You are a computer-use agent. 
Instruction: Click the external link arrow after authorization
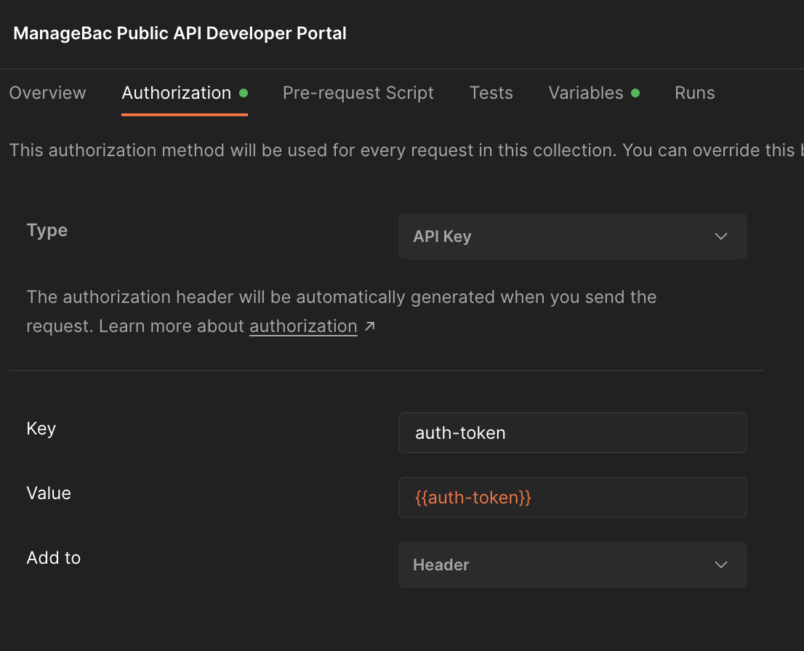tap(370, 326)
